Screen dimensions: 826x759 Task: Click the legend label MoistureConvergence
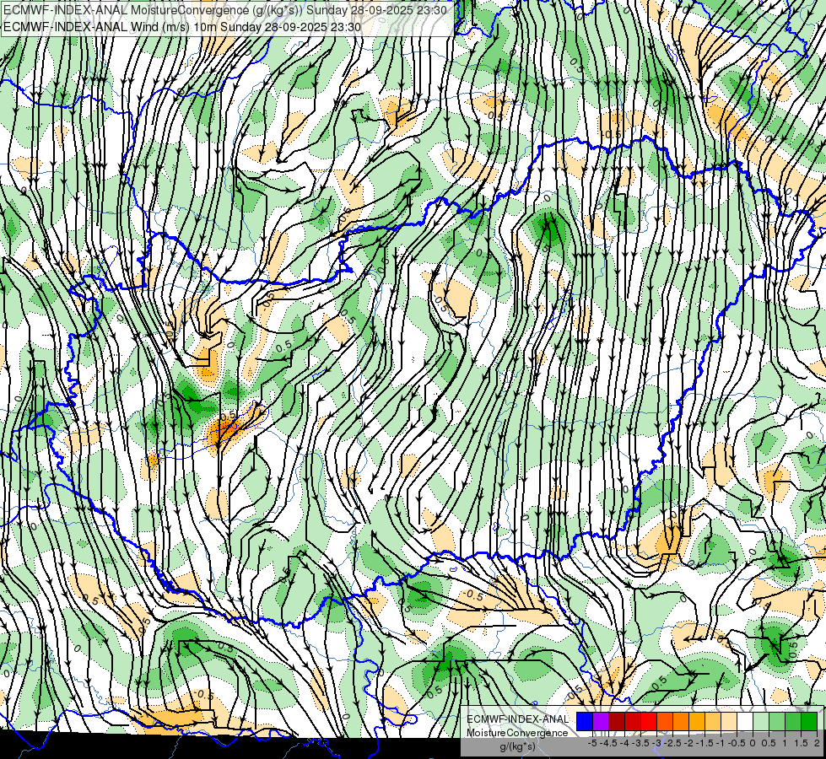(x=517, y=733)
